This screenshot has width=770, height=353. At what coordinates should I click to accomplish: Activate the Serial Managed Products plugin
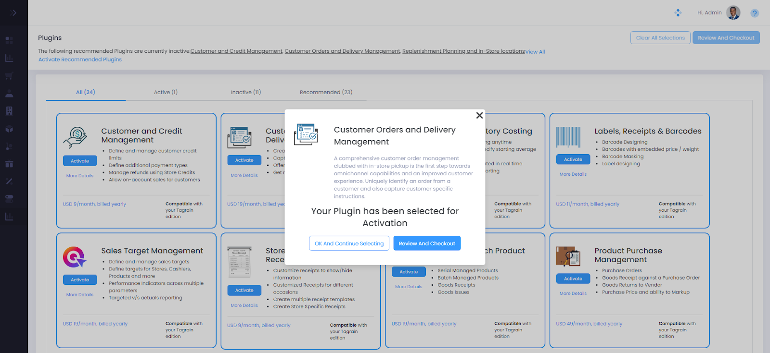(x=409, y=272)
